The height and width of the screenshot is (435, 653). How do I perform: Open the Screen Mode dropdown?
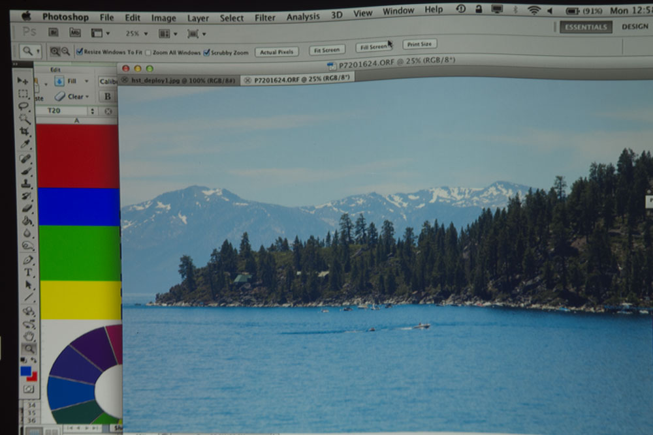point(197,34)
